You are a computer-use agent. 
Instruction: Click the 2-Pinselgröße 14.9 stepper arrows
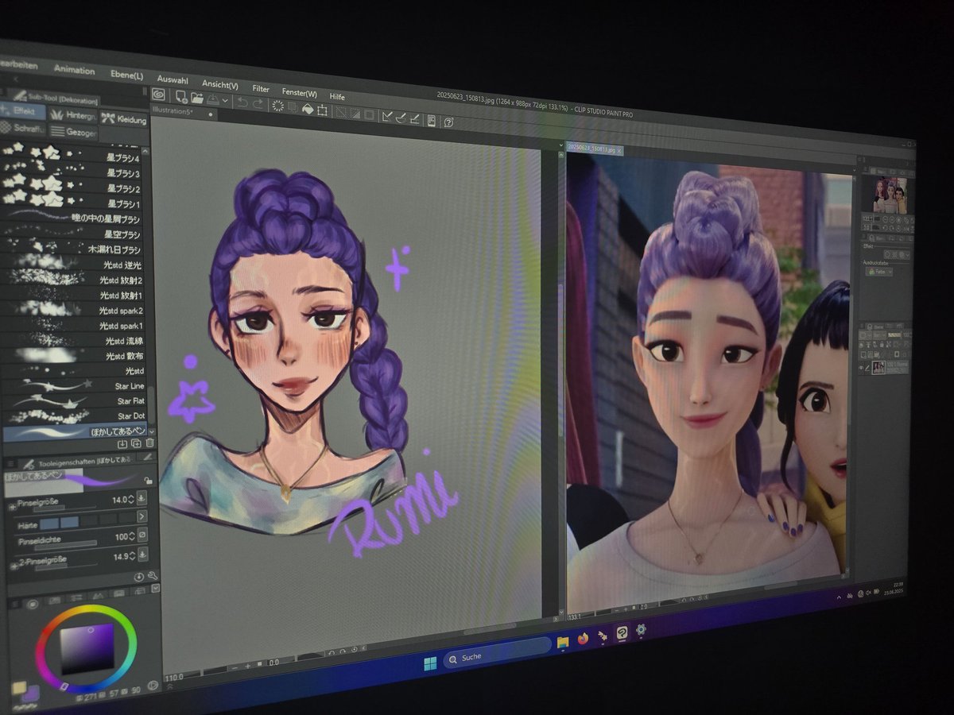tap(131, 557)
